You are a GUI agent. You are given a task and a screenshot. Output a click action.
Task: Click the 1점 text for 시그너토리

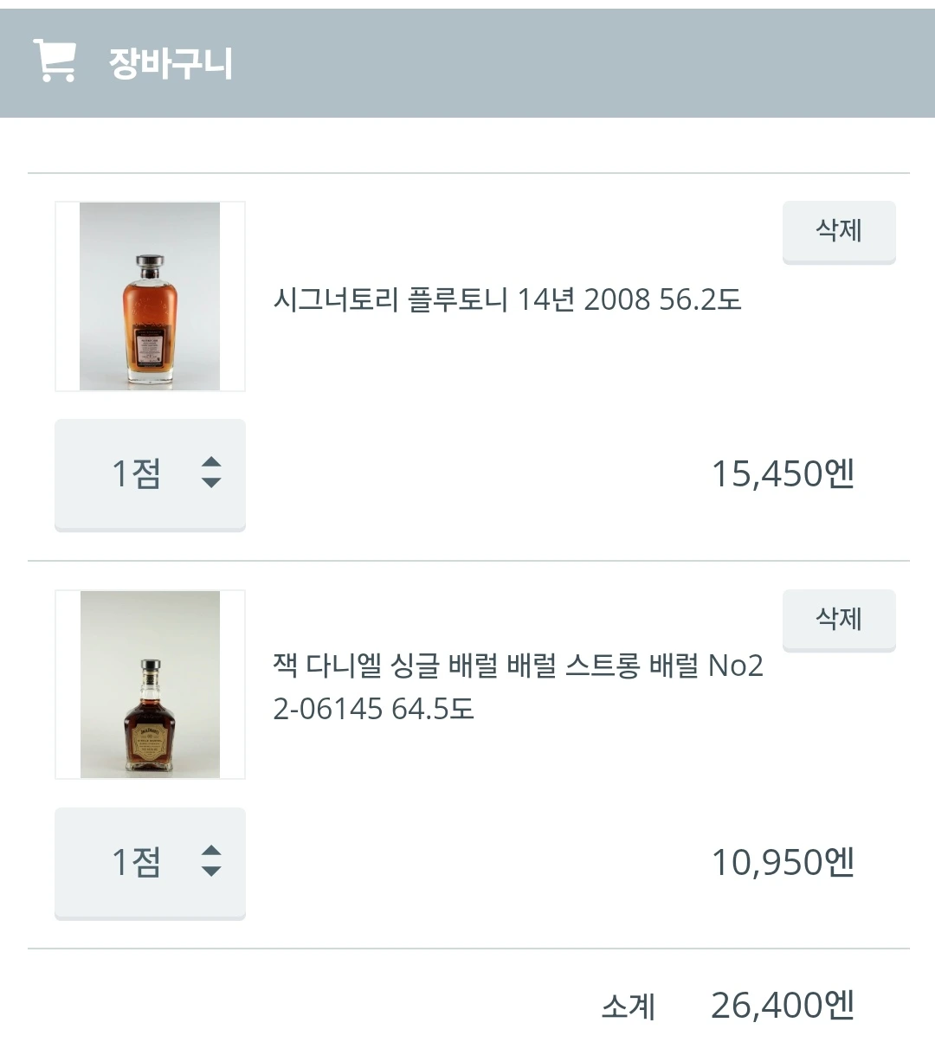136,473
